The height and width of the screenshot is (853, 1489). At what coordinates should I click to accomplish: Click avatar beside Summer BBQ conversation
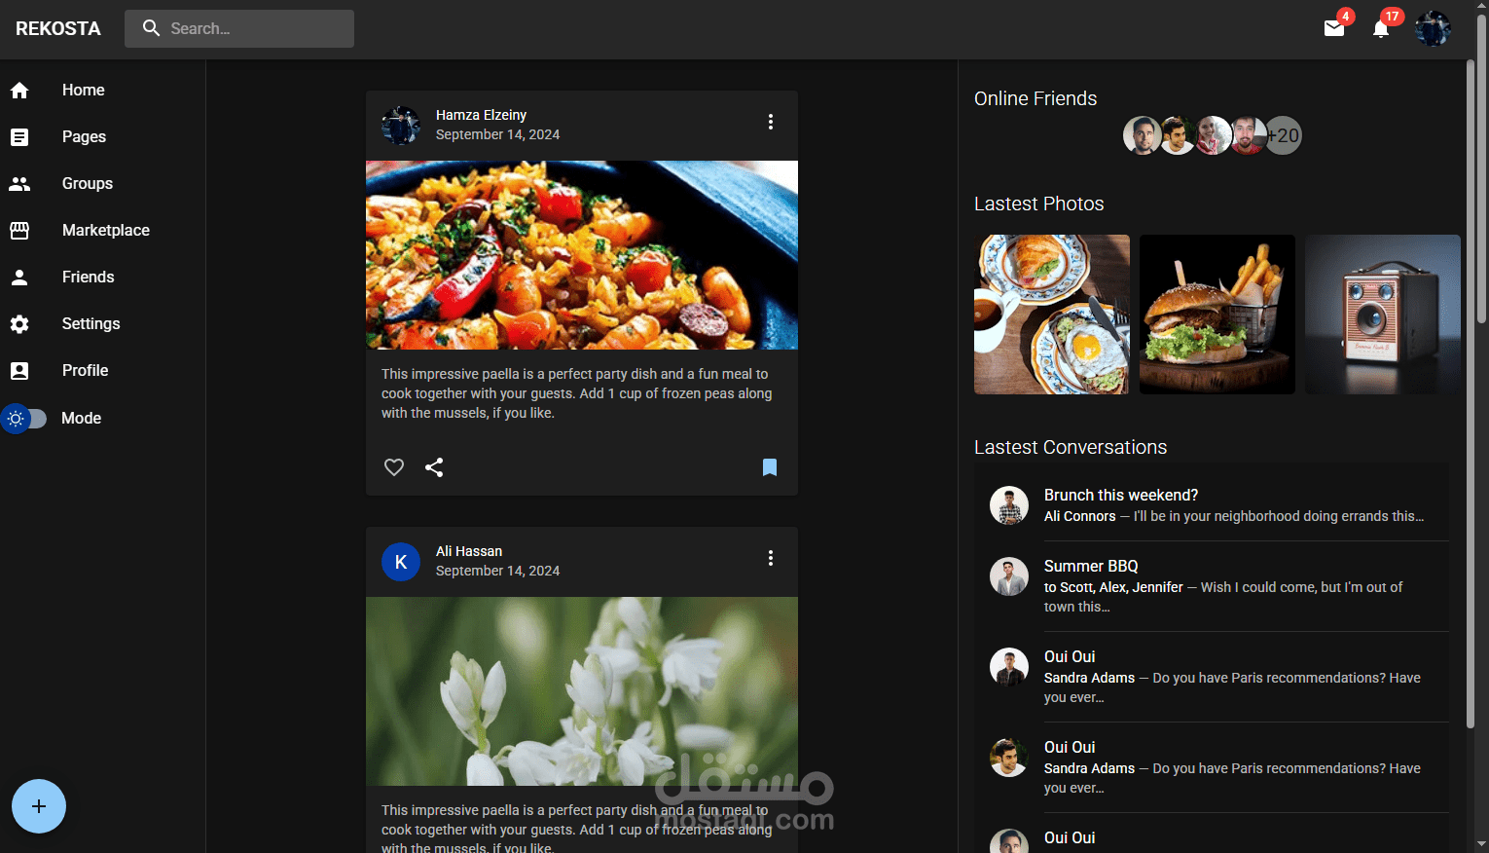1009,576
